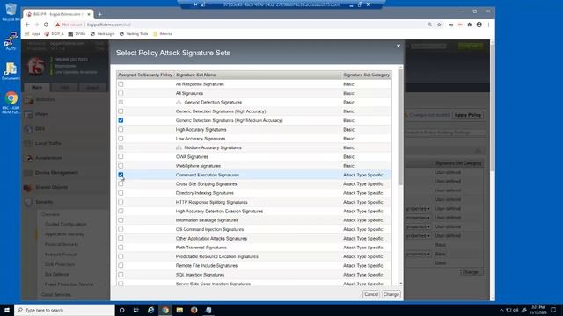Sort by Signature Set Name column header
The width and height of the screenshot is (563, 316).
(196, 75)
